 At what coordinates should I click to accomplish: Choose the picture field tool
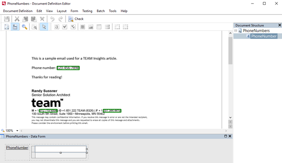pos(91,27)
